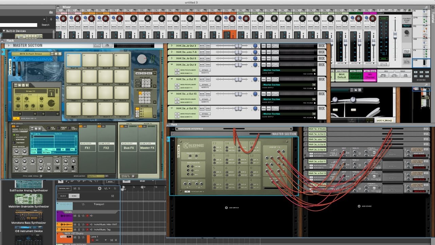Hit Kong pad 16 labeled Drum 16
The image size is (435, 245).
121,60
